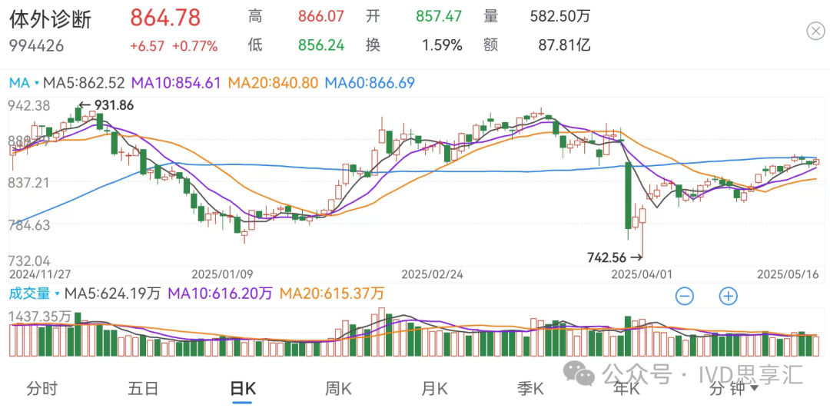This screenshot has height=408, width=830.
Task: Switch to the 周K tab
Action: coord(338,389)
